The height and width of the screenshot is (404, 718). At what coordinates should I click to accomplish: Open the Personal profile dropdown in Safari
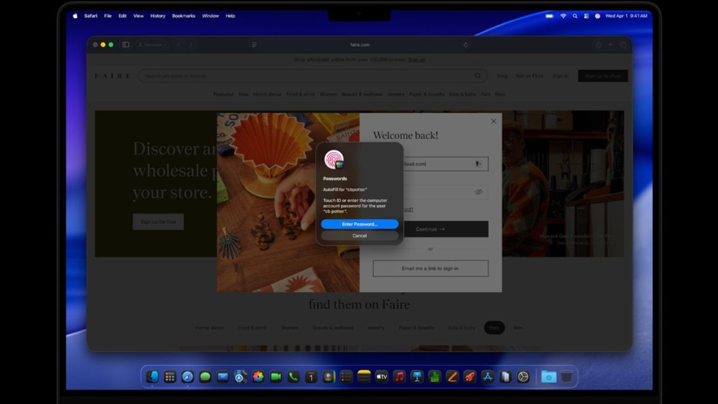[152, 45]
